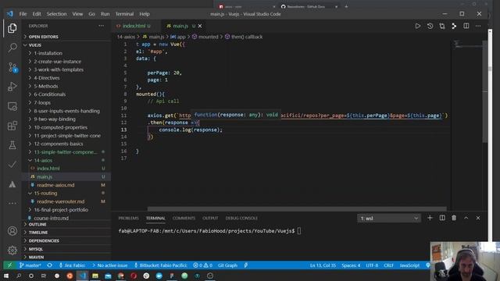
Task: Kill the terminal with trash icon
Action: [454, 218]
